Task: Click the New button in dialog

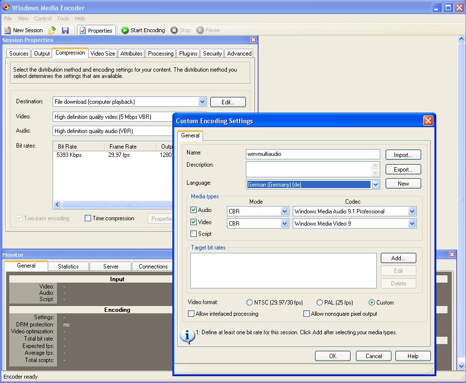Action: [x=403, y=184]
